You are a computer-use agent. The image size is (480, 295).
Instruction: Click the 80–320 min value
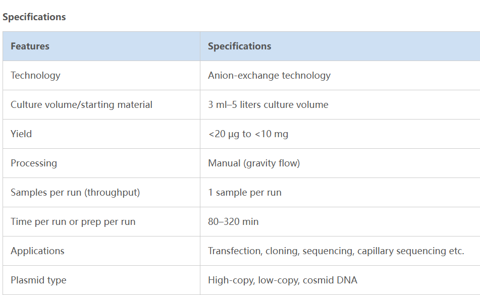(x=233, y=222)
